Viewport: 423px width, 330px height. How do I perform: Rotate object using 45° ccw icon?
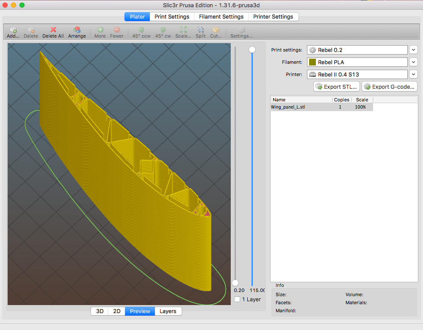pyautogui.click(x=141, y=30)
